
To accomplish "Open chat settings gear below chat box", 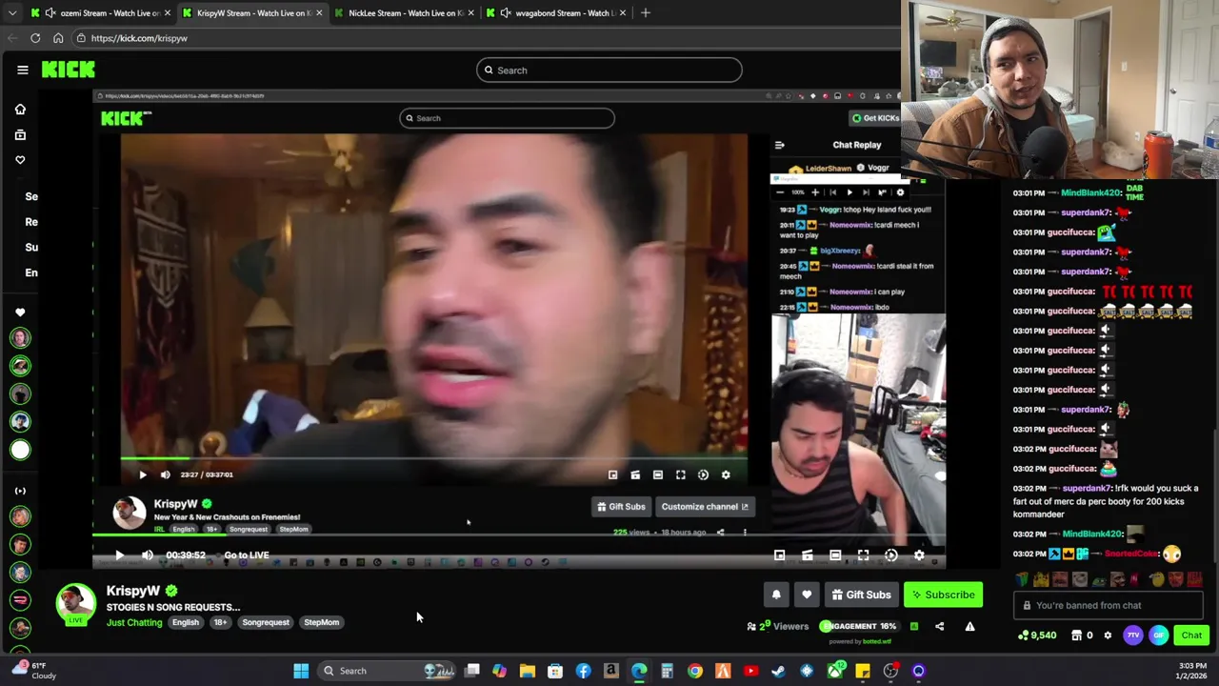I will click(1108, 636).
